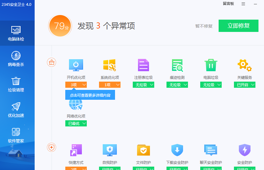Click the download security protection (下载安全防护) shield icon

[177, 150]
